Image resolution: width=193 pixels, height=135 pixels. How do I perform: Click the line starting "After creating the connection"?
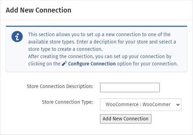click(100, 56)
